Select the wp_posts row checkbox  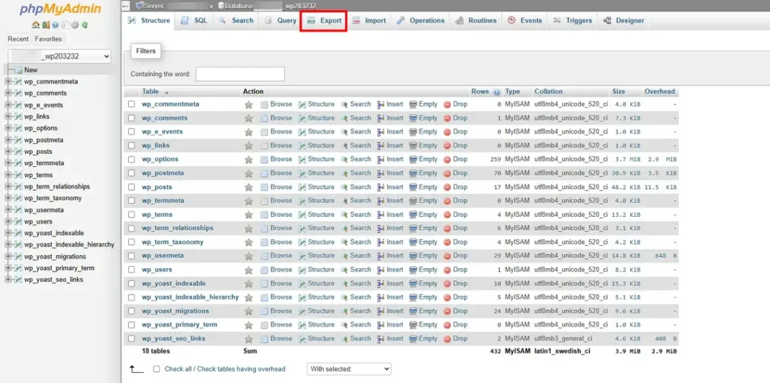(132, 187)
